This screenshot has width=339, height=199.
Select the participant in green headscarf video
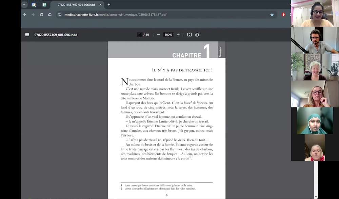315,120
